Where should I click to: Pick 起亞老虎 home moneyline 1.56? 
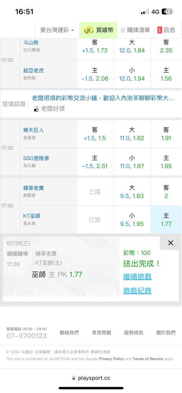click(166, 74)
